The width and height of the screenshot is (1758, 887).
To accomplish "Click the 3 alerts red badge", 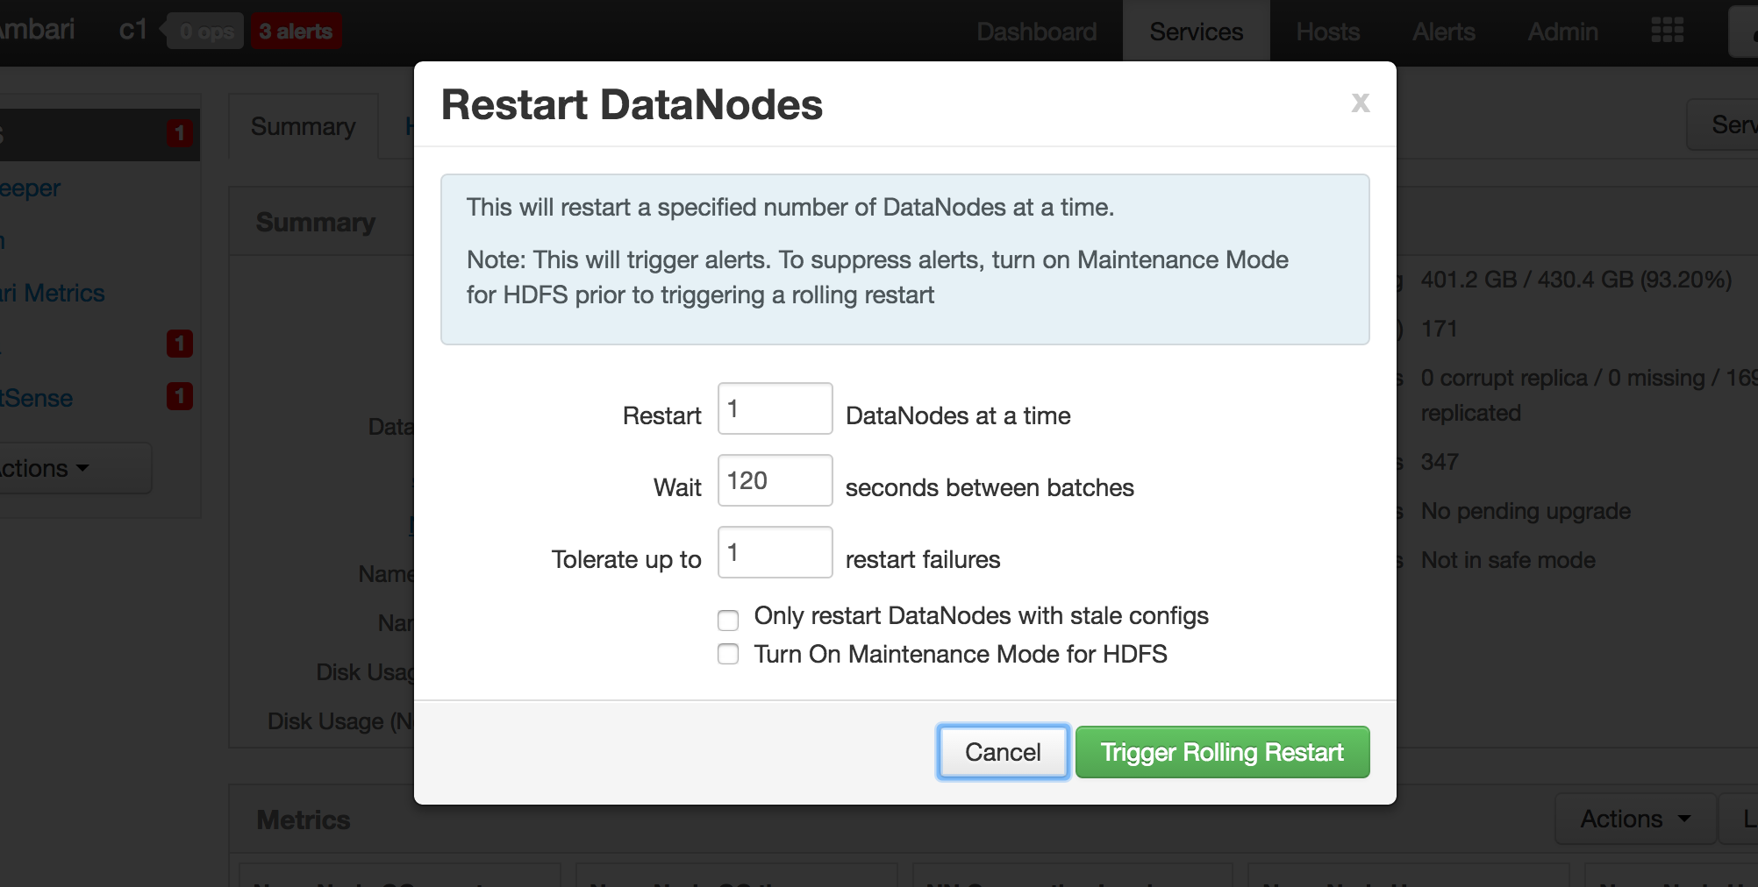I will point(296,32).
